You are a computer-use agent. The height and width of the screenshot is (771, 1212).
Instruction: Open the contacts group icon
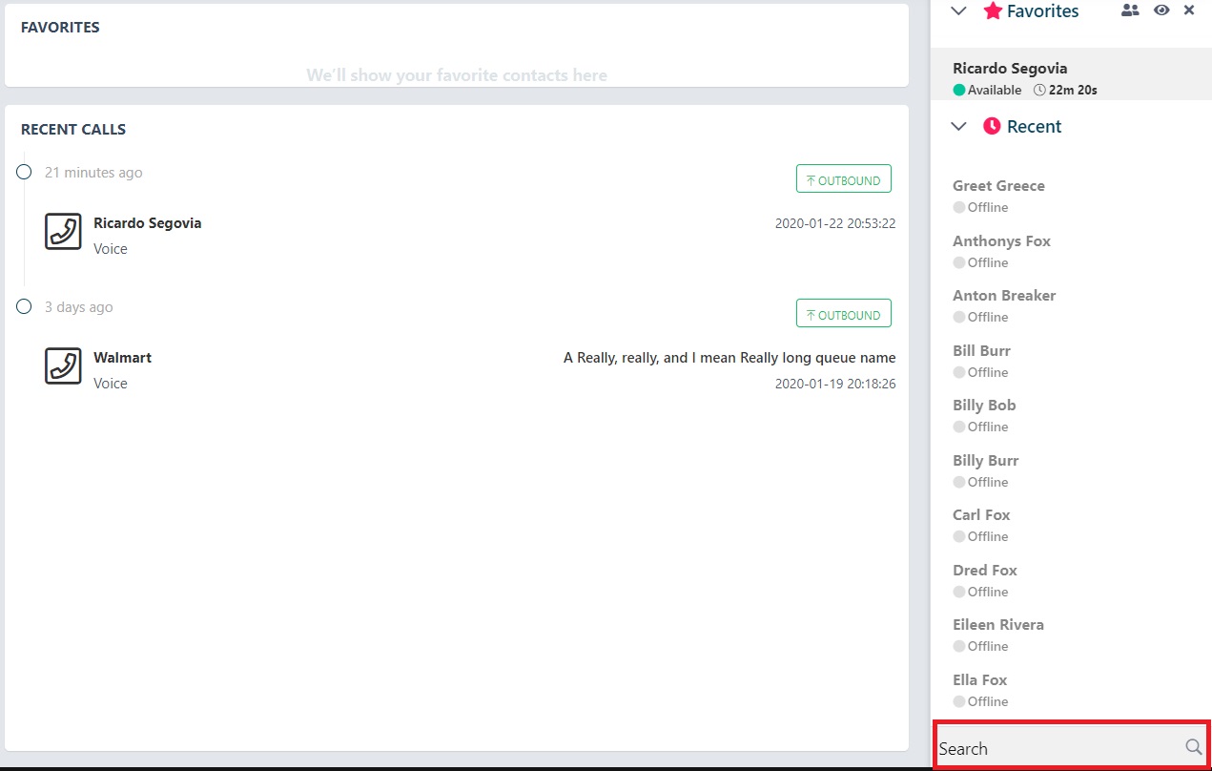[1130, 10]
